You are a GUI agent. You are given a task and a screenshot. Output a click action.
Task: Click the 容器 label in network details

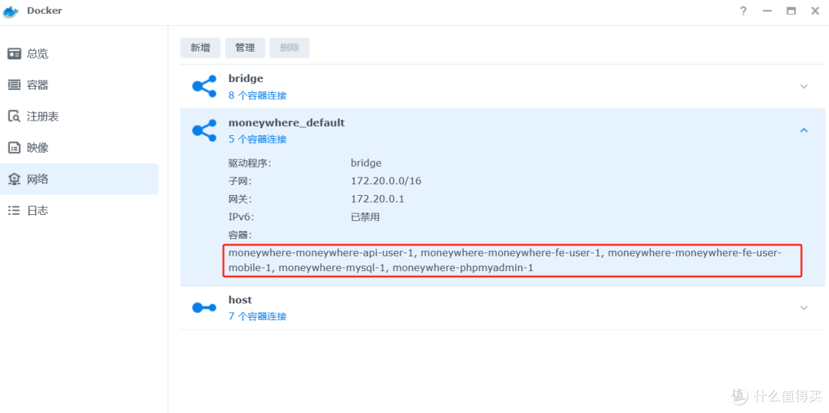tap(240, 235)
